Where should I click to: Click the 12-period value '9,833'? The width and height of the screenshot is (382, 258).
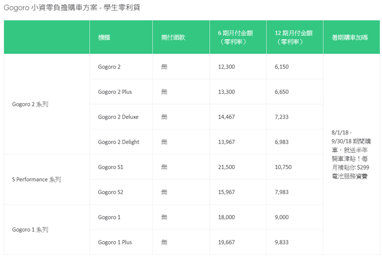[282, 242]
